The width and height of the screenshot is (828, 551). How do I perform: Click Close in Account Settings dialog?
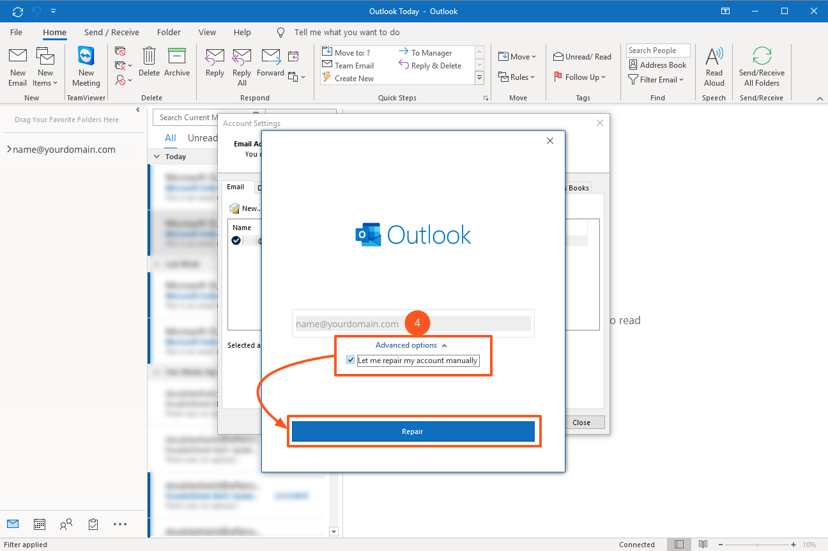pyautogui.click(x=581, y=423)
